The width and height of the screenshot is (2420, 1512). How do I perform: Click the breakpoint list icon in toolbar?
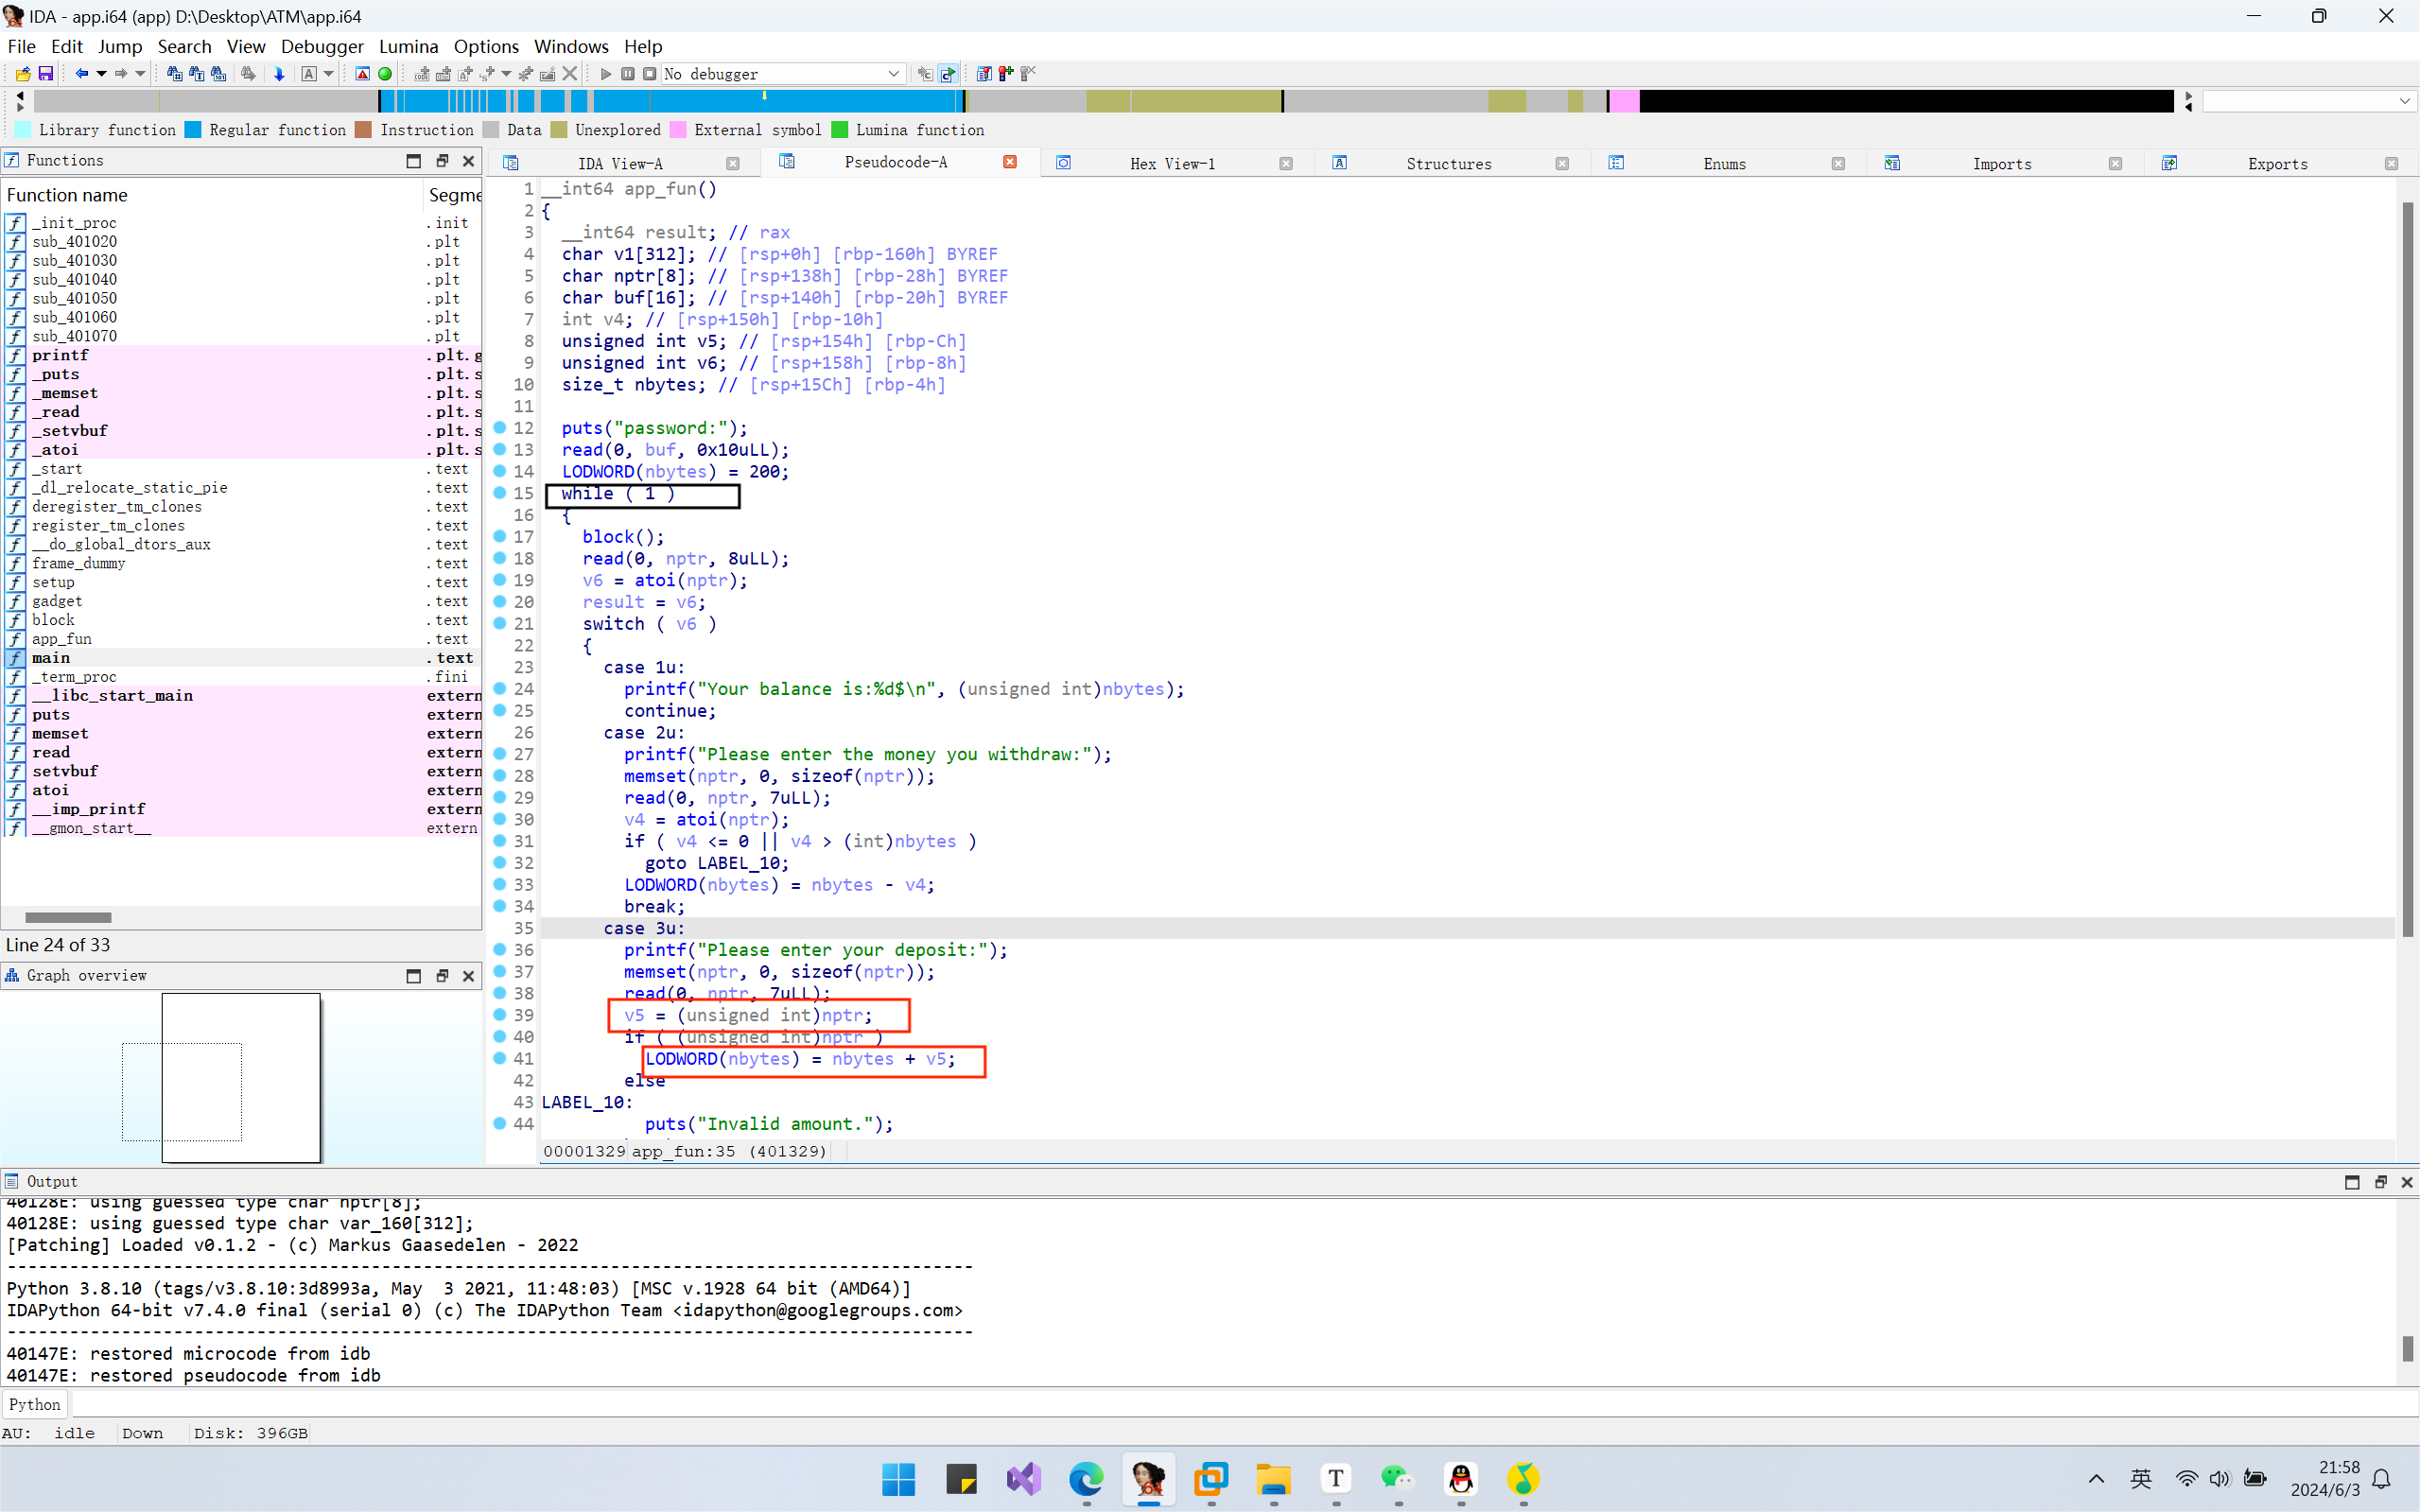pos(984,74)
